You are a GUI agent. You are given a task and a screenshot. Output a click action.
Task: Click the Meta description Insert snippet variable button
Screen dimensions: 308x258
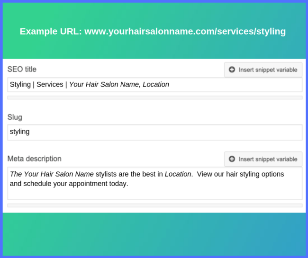(263, 159)
